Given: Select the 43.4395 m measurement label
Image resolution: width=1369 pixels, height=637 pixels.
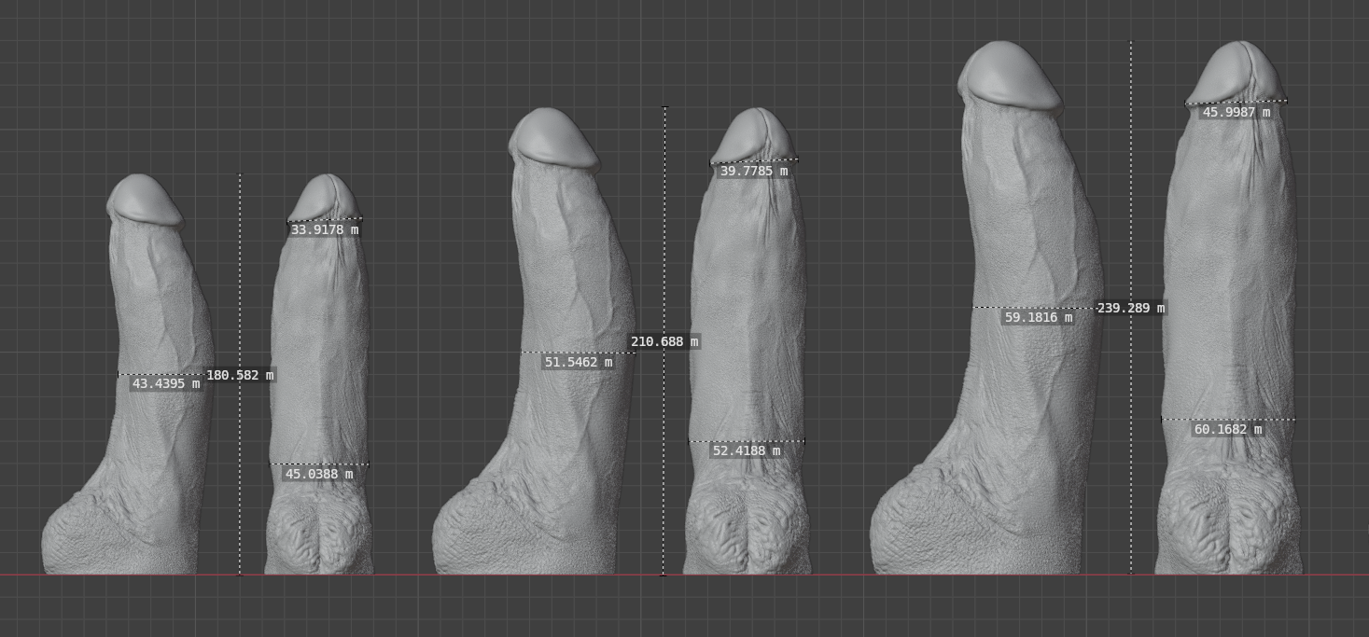Looking at the screenshot, I should point(166,383).
